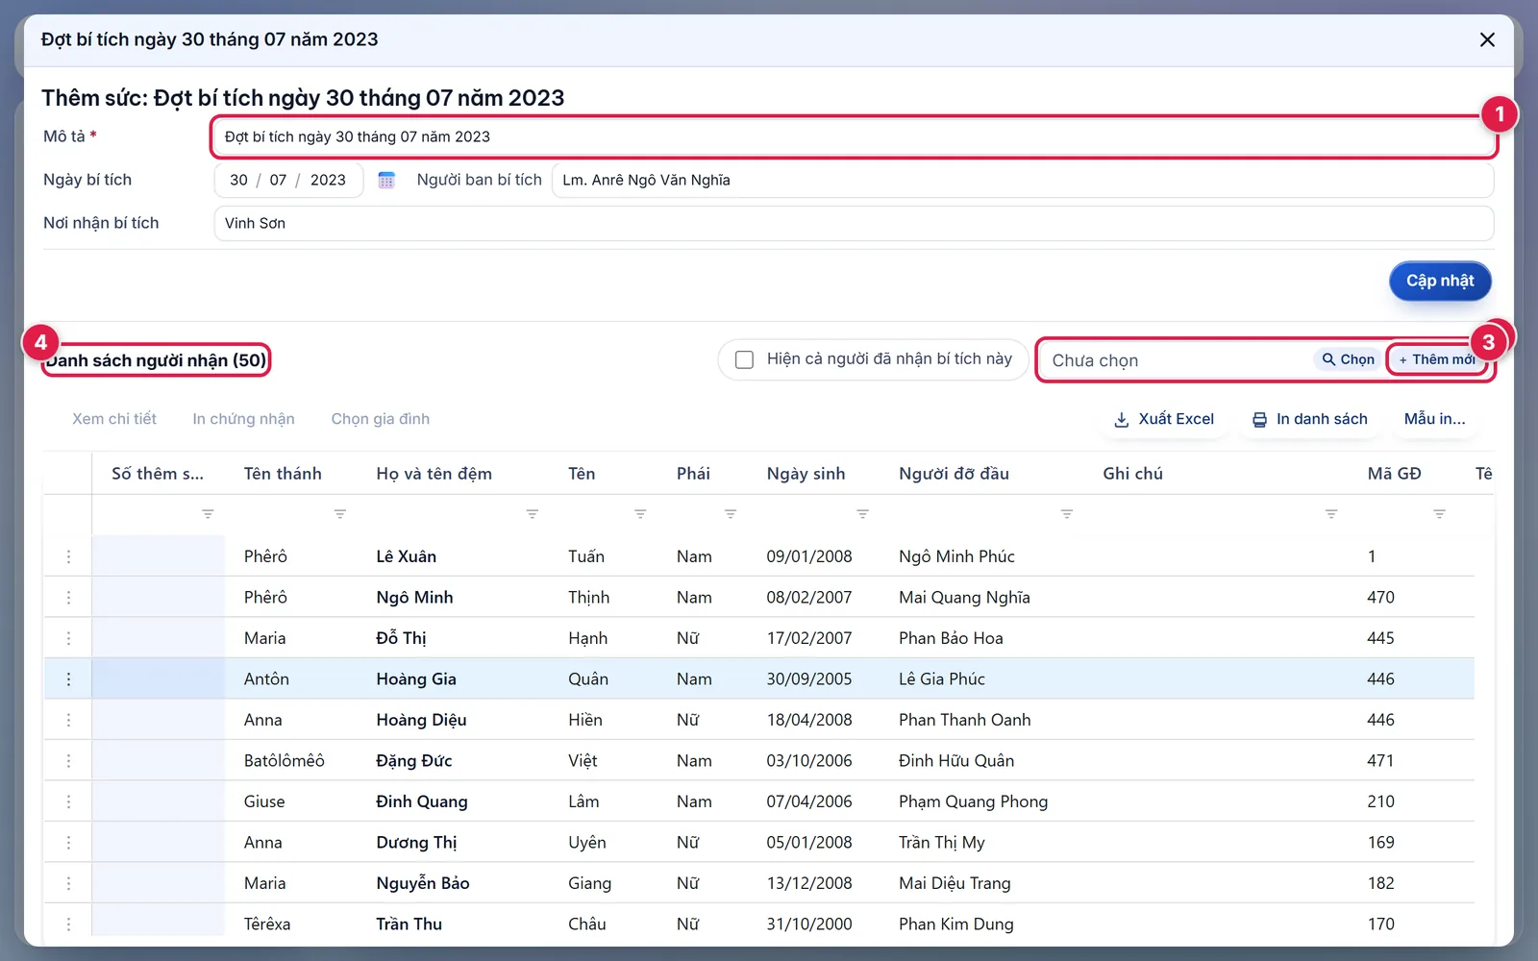This screenshot has height=961, width=1538.
Task: Click filter icon under Tên thánh column
Action: point(339,514)
